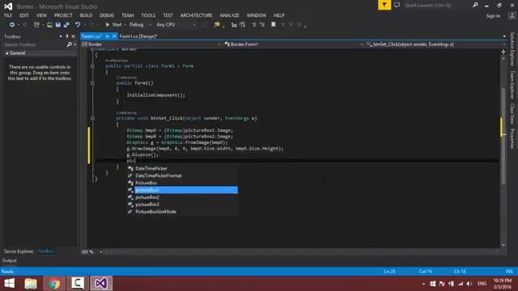
Task: Open the EDIT menu
Action: pyautogui.click(x=23, y=15)
